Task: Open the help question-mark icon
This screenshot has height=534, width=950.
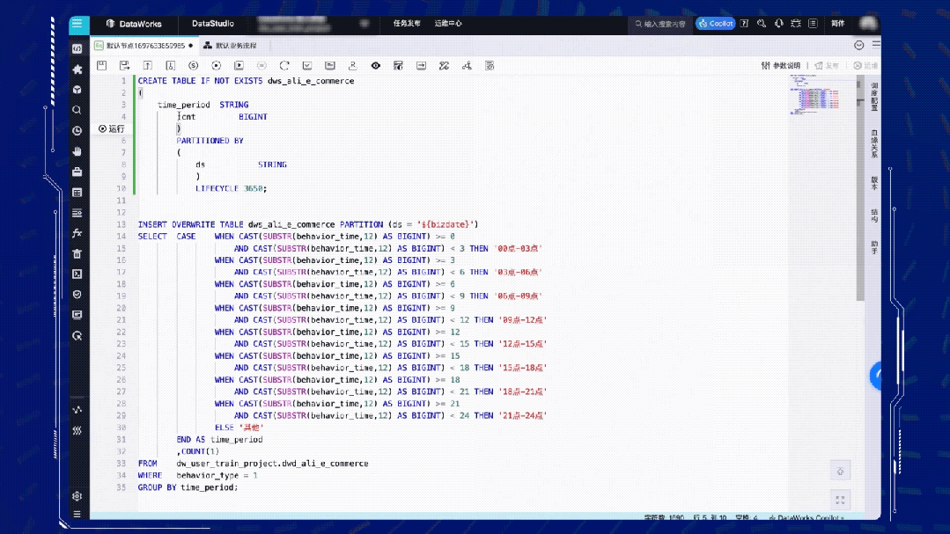Action: click(744, 24)
